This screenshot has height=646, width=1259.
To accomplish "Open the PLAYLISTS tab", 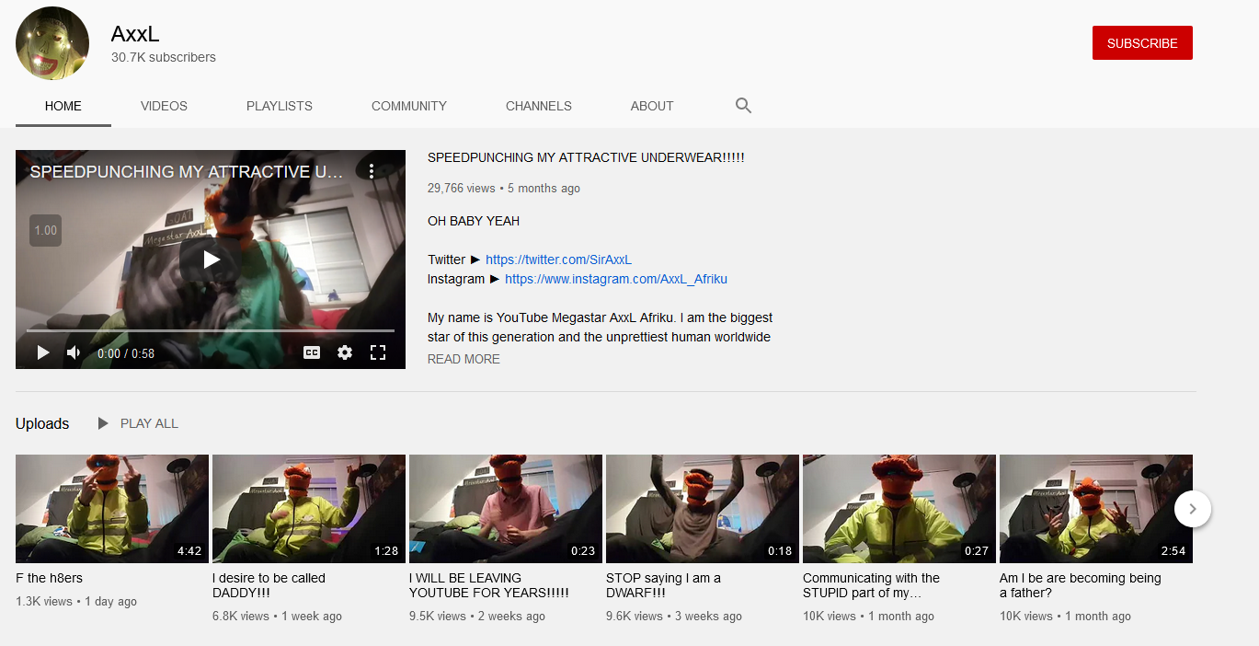I will tap(280, 106).
